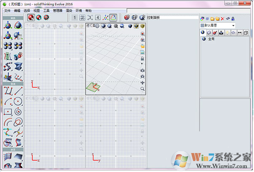Viewport: 254px width, 172px height.
Task: Select the twisted blue box tool
Action: pyautogui.click(x=18, y=67)
